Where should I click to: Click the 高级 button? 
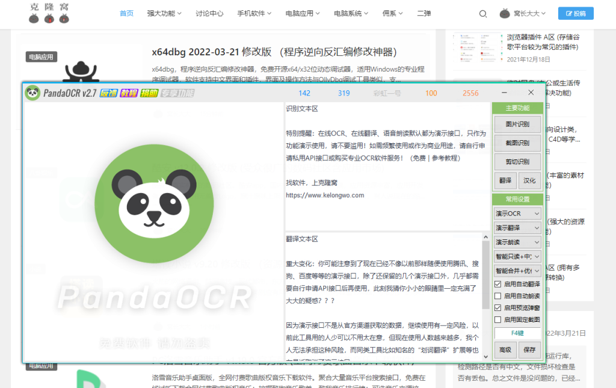(x=505, y=350)
